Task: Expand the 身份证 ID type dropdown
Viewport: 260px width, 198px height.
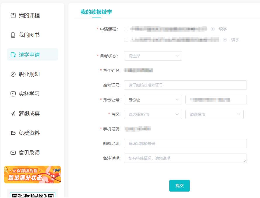Action: 153,100
